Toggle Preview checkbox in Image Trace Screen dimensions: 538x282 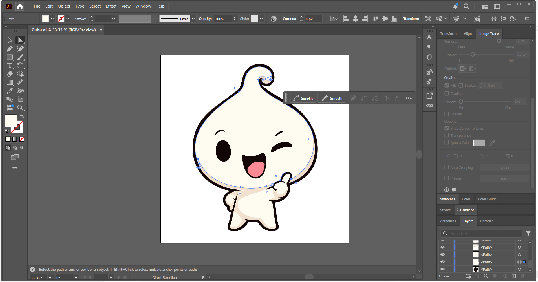point(447,178)
